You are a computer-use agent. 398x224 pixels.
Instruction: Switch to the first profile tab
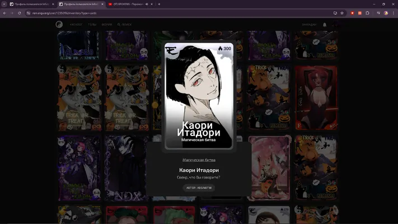[32, 4]
